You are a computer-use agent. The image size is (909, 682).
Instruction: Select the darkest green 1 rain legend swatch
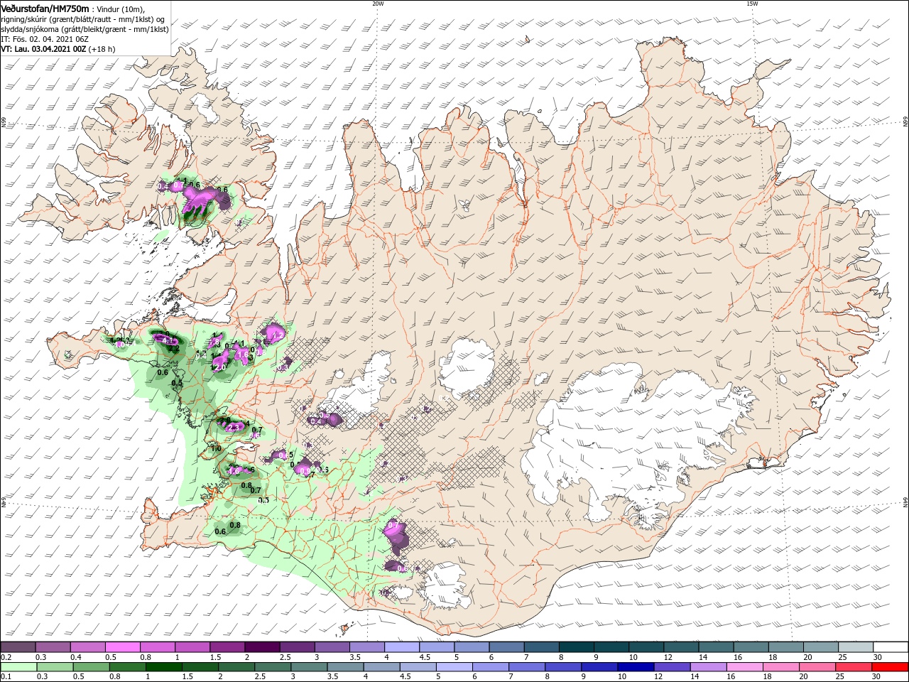tap(163, 667)
